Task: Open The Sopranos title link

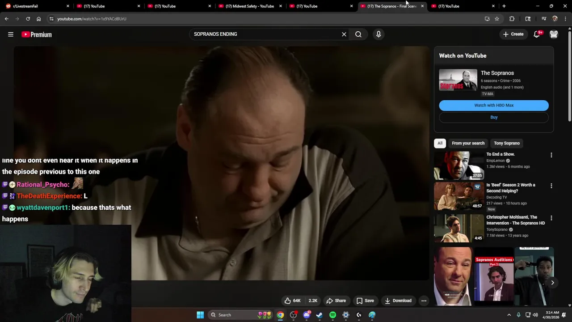Action: tap(497, 73)
